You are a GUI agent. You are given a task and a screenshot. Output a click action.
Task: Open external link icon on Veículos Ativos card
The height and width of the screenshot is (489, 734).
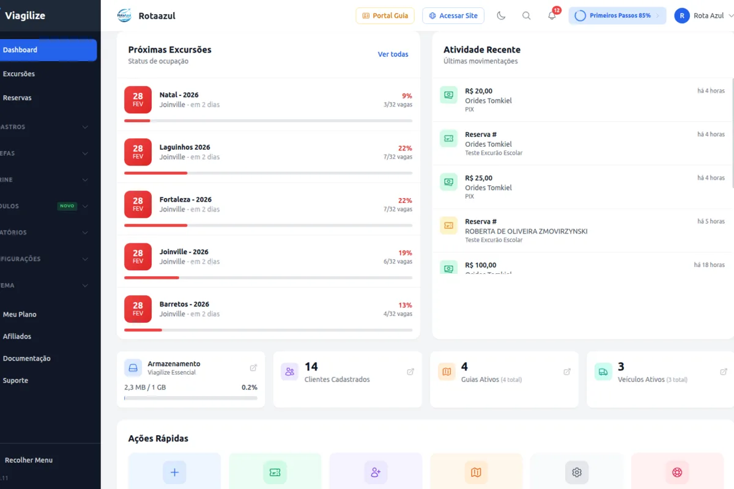click(x=724, y=372)
